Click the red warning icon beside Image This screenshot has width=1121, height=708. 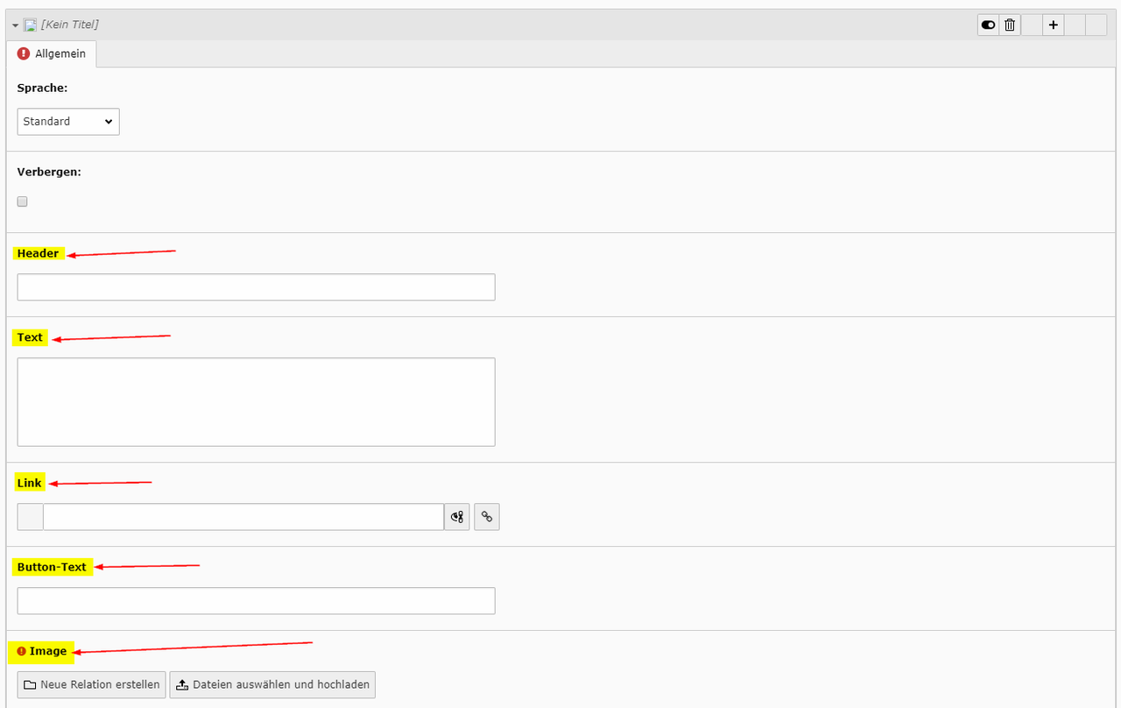(22, 651)
